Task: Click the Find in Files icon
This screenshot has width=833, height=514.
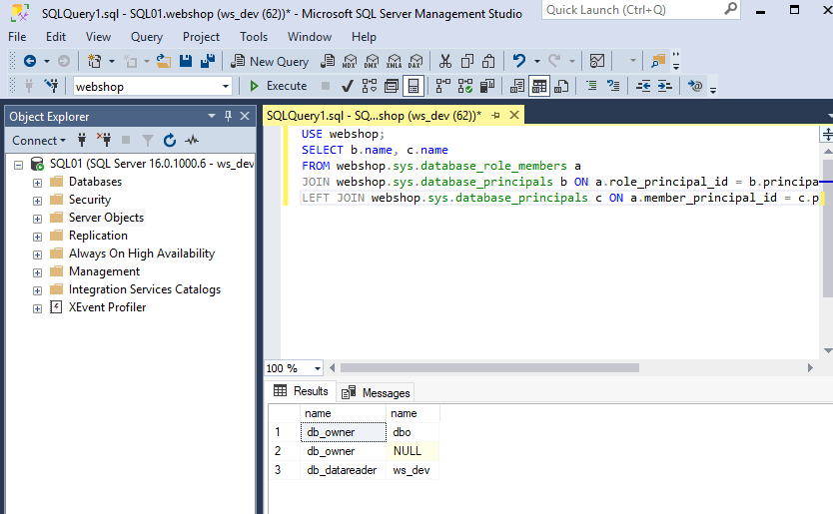Action: pos(658,61)
